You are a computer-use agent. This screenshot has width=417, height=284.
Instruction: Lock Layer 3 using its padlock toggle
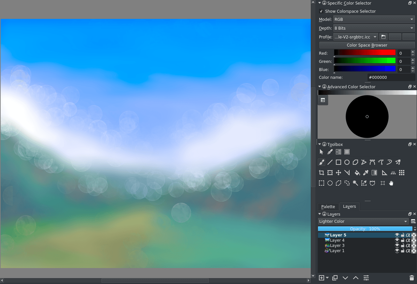point(403,245)
